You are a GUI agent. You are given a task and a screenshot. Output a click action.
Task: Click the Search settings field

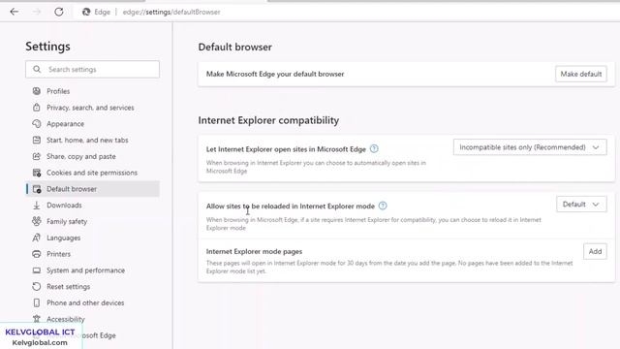point(93,69)
